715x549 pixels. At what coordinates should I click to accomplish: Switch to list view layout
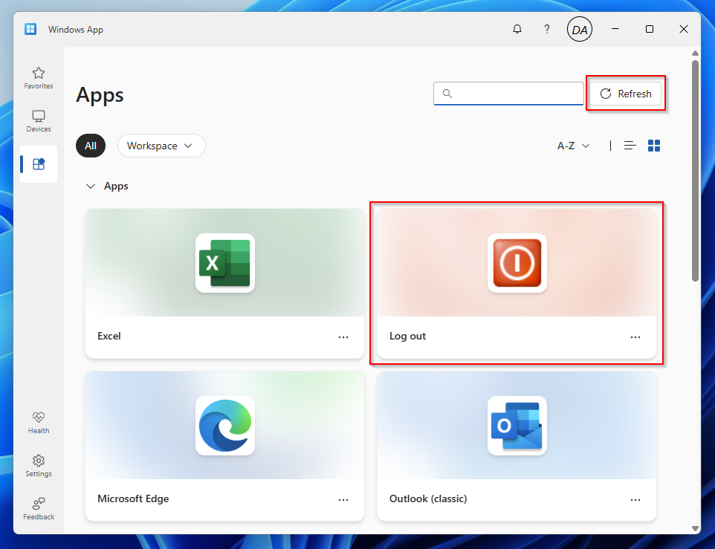point(630,146)
